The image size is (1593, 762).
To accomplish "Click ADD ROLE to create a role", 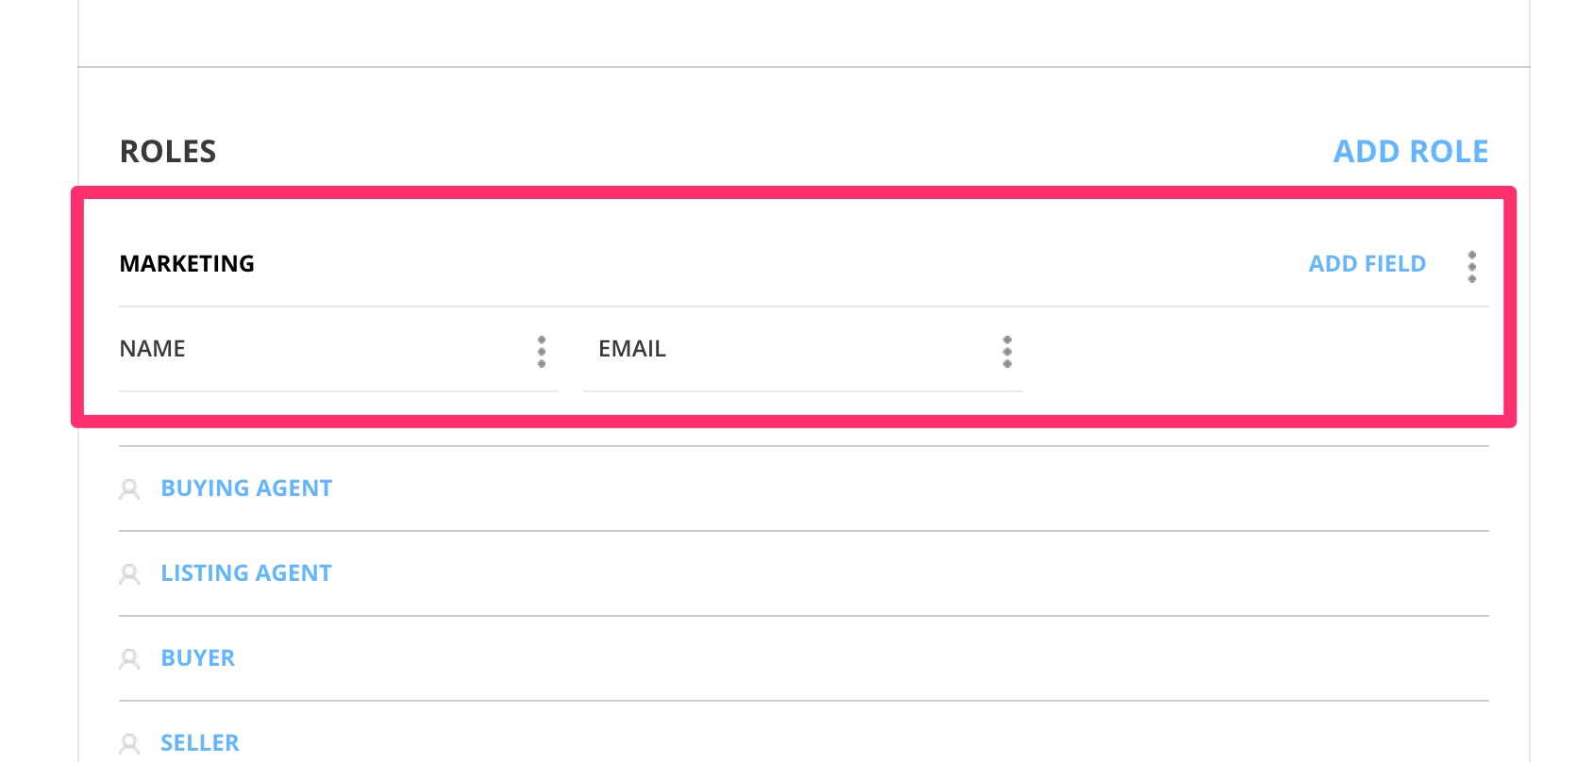I will 1410,152.
